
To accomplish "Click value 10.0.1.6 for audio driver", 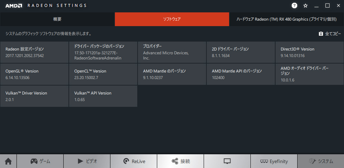I will [287, 80].
